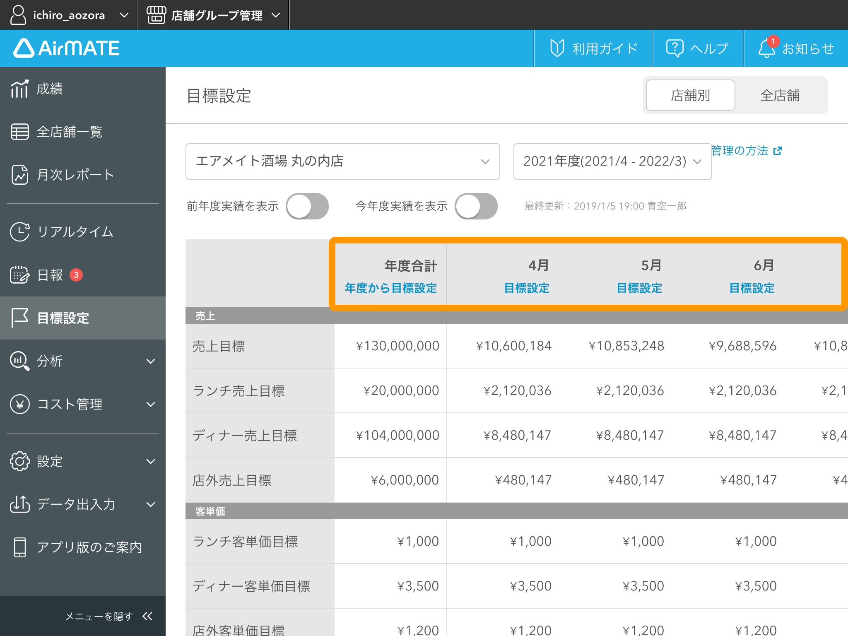This screenshot has height=636, width=848.
Task: Click the AirMATE logo
Action: (67, 48)
